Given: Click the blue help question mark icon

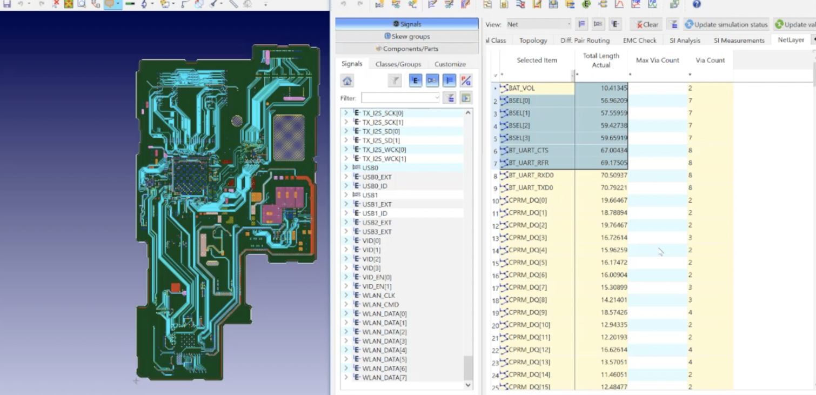Looking at the screenshot, I should point(697,4).
